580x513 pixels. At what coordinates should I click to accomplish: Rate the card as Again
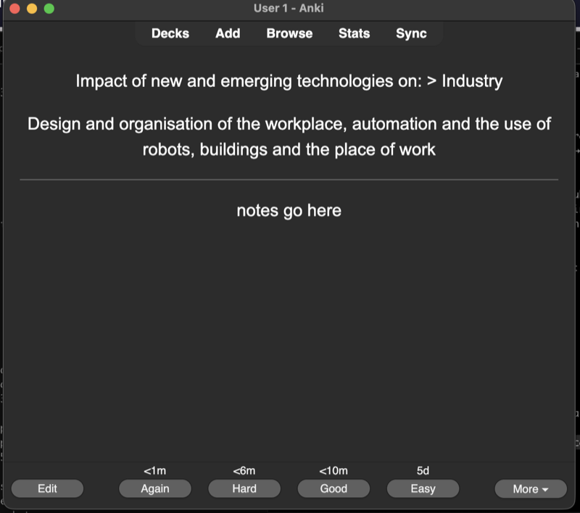pyautogui.click(x=155, y=488)
